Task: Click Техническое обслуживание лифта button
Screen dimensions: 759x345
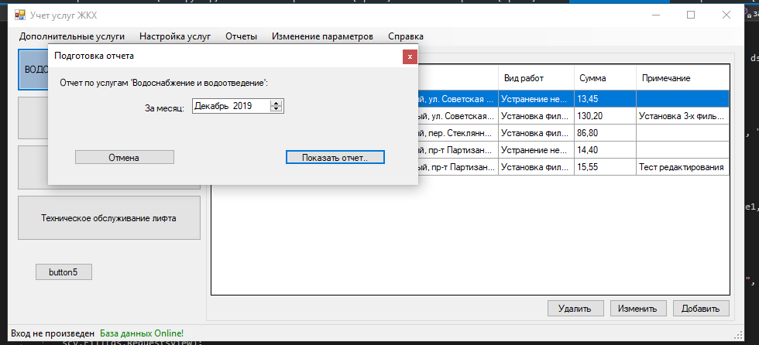Action: (x=108, y=218)
